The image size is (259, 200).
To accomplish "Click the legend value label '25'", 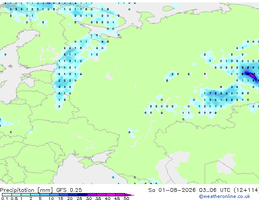I will (x=79, y=198).
